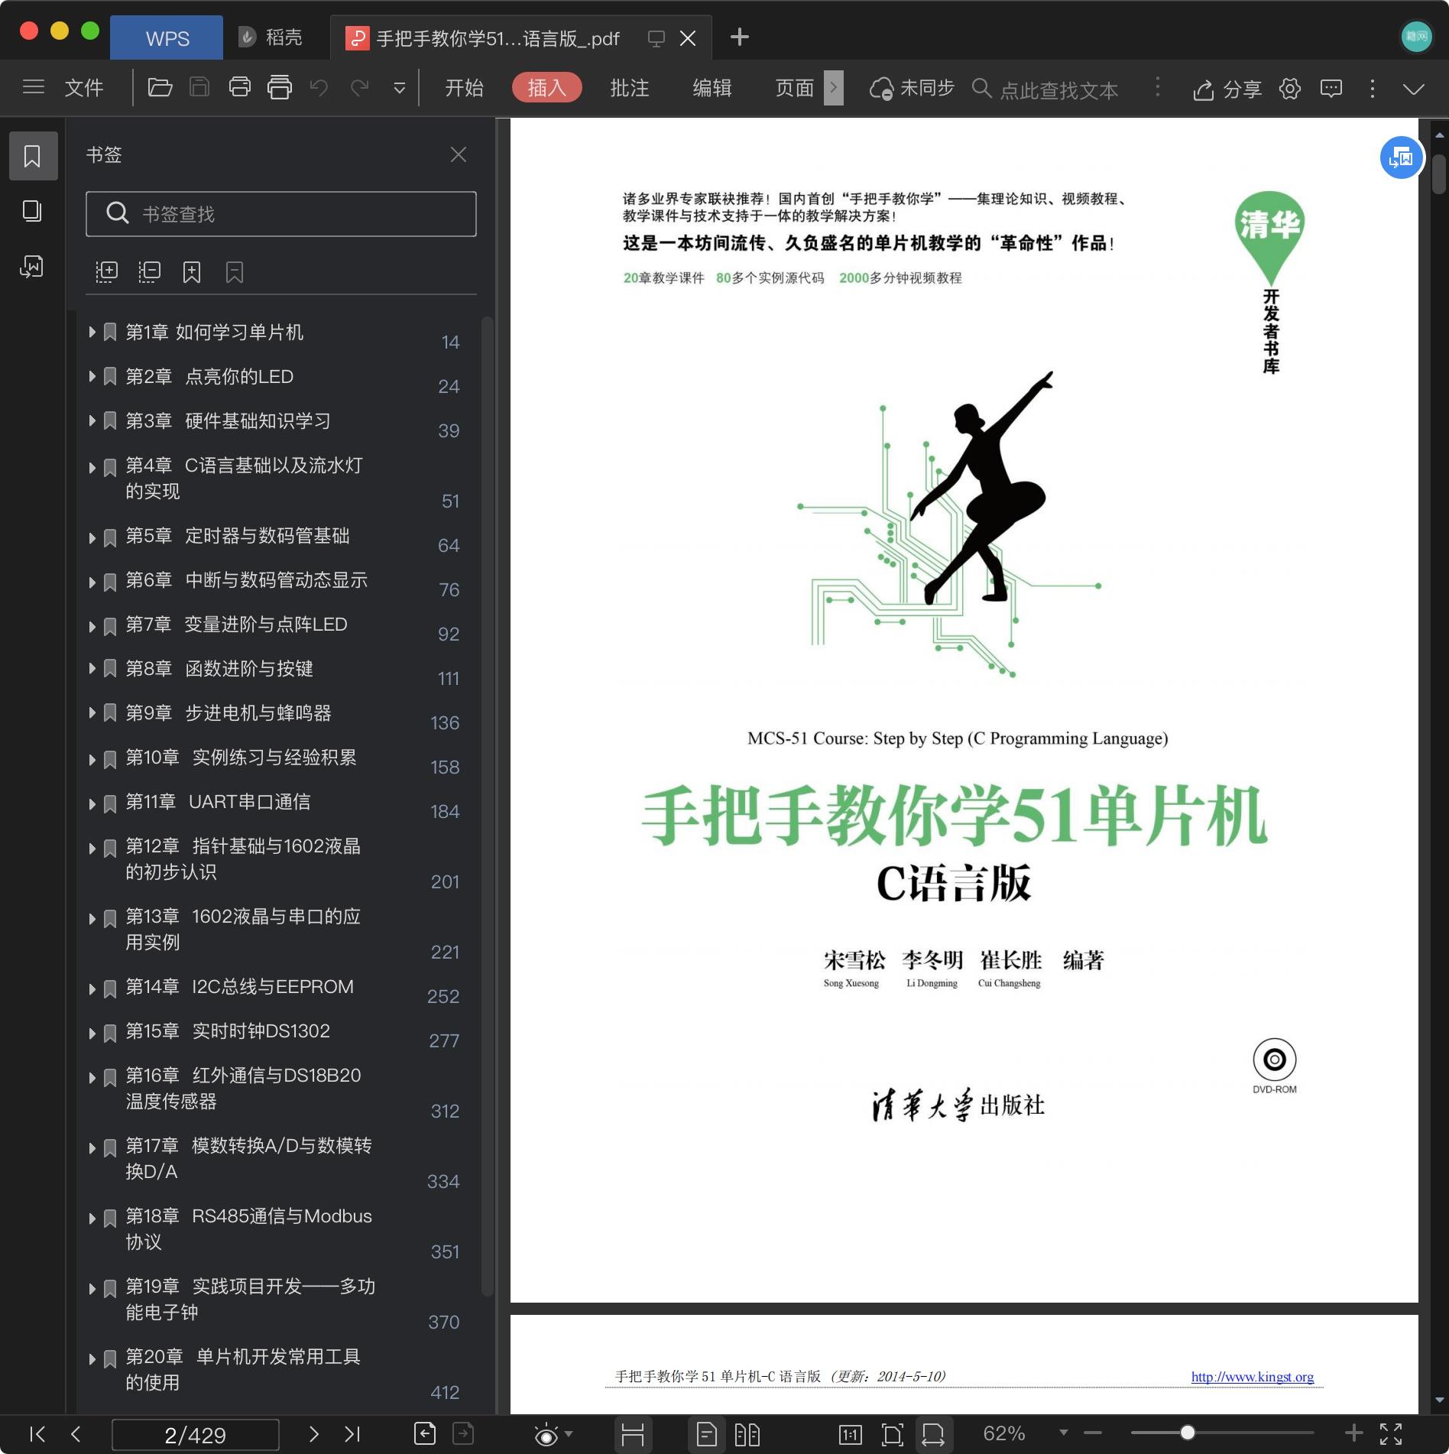Viewport: 1449px width, 1454px height.
Task: Click the delete bookmark icon
Action: click(235, 271)
